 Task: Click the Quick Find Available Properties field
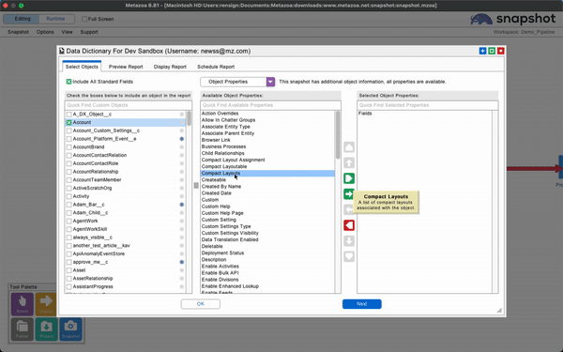coord(270,105)
